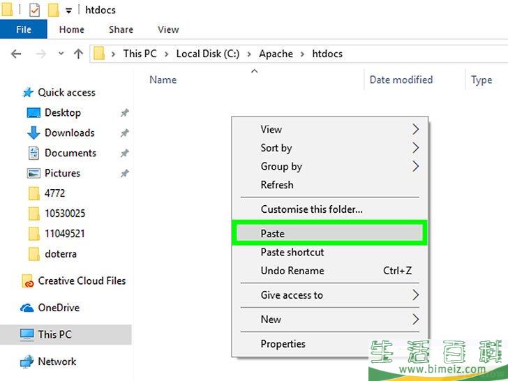The width and height of the screenshot is (508, 381).
Task: Open Network in the navigation pane
Action: [x=57, y=361]
